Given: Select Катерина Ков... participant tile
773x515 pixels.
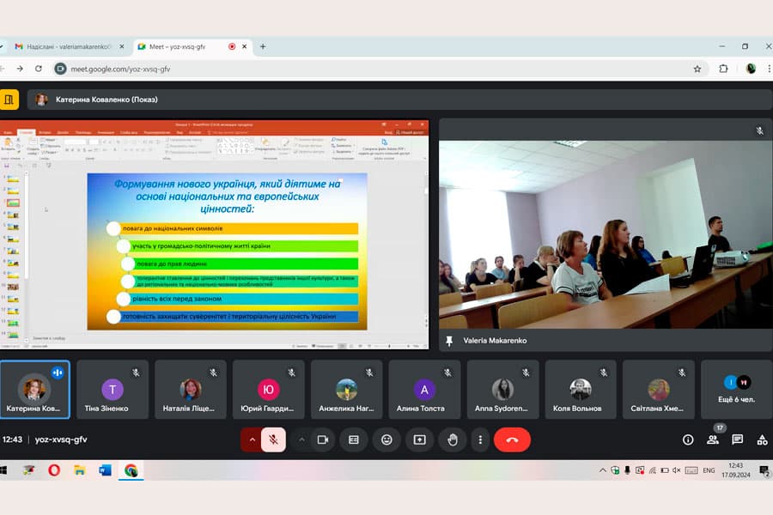Looking at the screenshot, I should [34, 390].
